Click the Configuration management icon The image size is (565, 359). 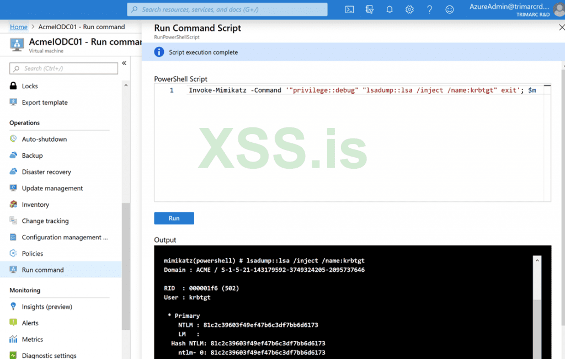point(13,237)
